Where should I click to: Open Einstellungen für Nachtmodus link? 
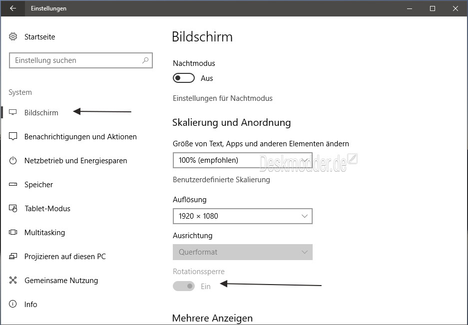pyautogui.click(x=223, y=98)
